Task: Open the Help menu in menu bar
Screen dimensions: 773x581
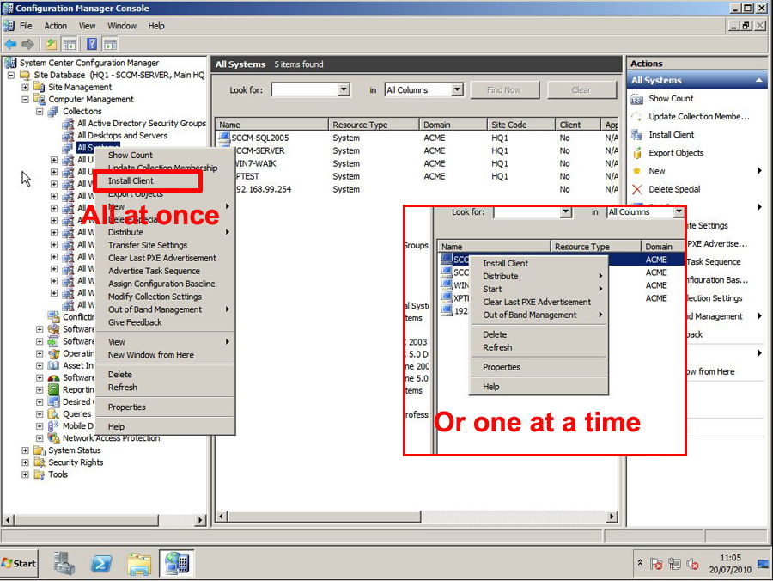Action: click(156, 26)
